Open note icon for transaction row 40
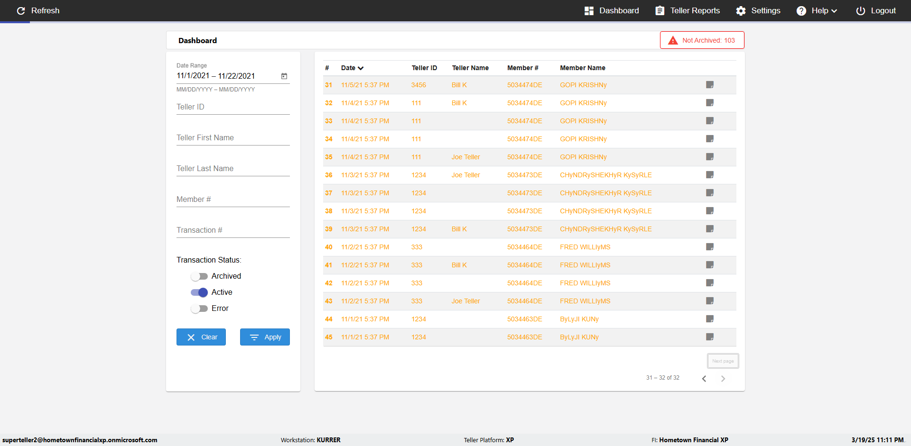The image size is (911, 446). pos(710,247)
